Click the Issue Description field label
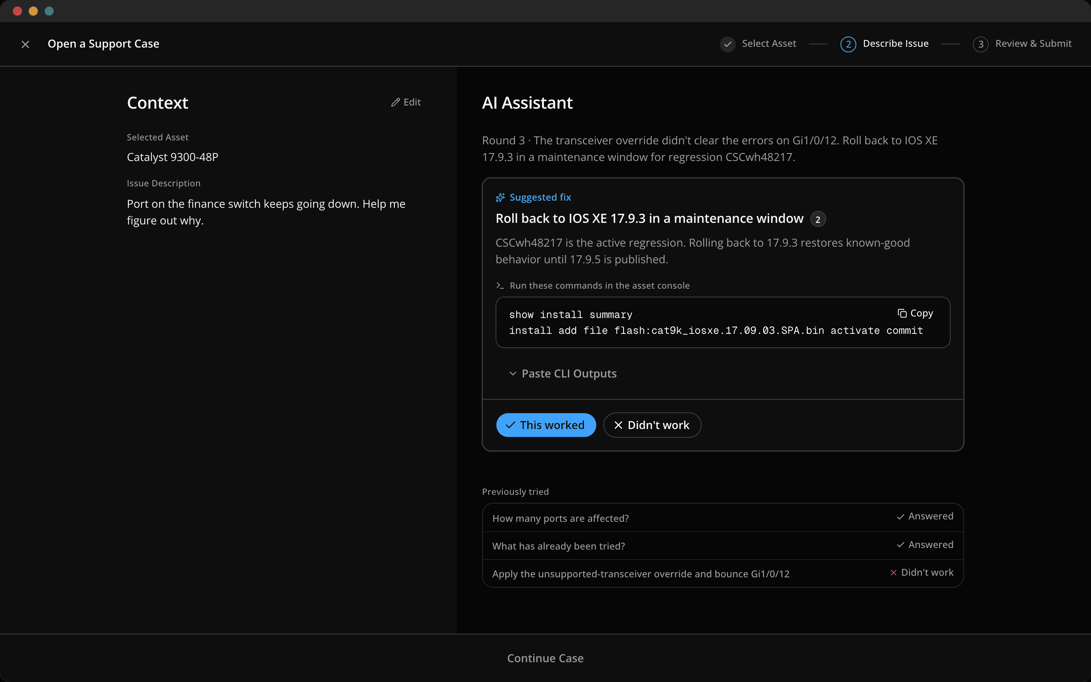 point(163,183)
